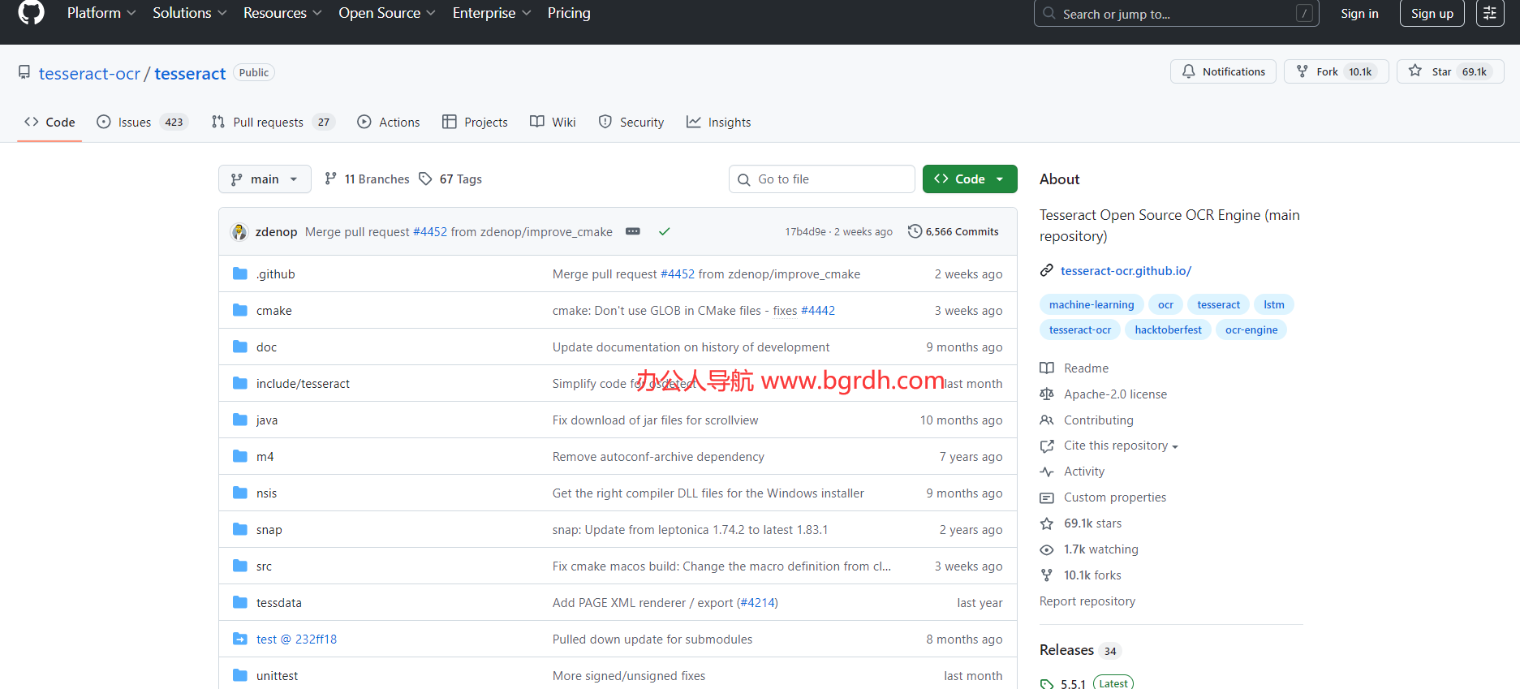Click the top-right appearance settings icon
The width and height of the screenshot is (1520, 689).
1490,13
